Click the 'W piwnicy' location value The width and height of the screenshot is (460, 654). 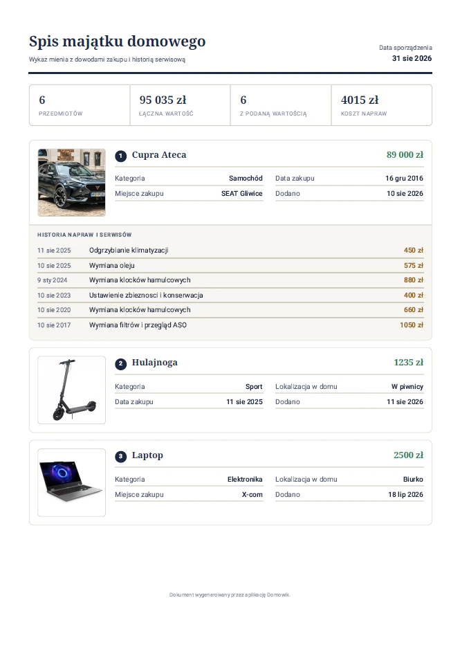coord(407,387)
